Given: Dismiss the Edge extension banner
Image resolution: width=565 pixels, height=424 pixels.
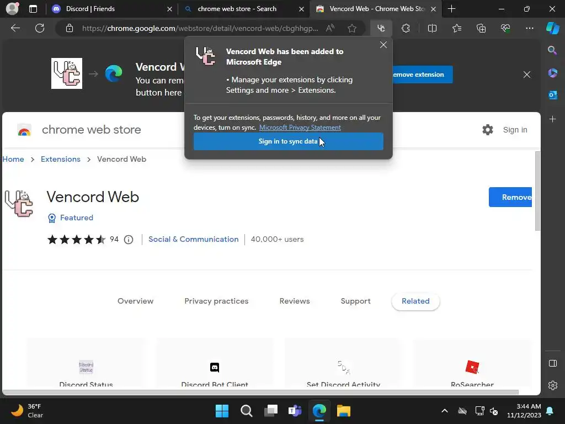Looking at the screenshot, I should [x=527, y=75].
